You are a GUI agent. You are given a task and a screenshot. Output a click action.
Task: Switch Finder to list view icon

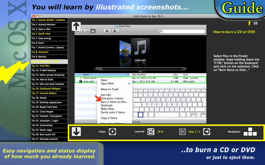coord(83,31)
